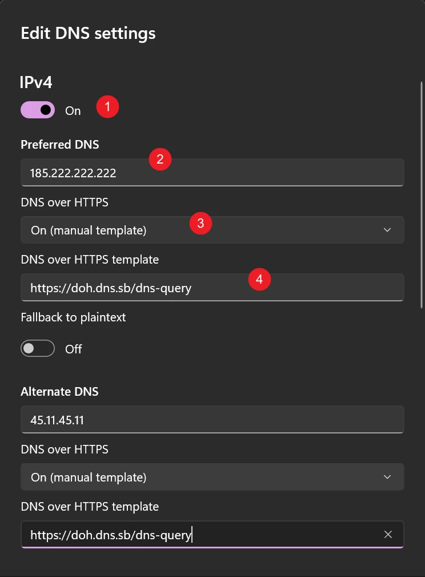Click the Preferred DNS label

click(x=59, y=145)
